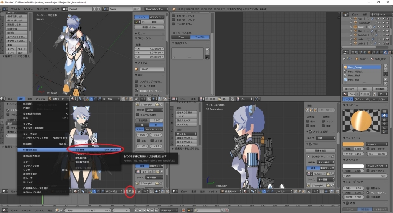Collapse the 3Dカーソル panel

(136, 38)
